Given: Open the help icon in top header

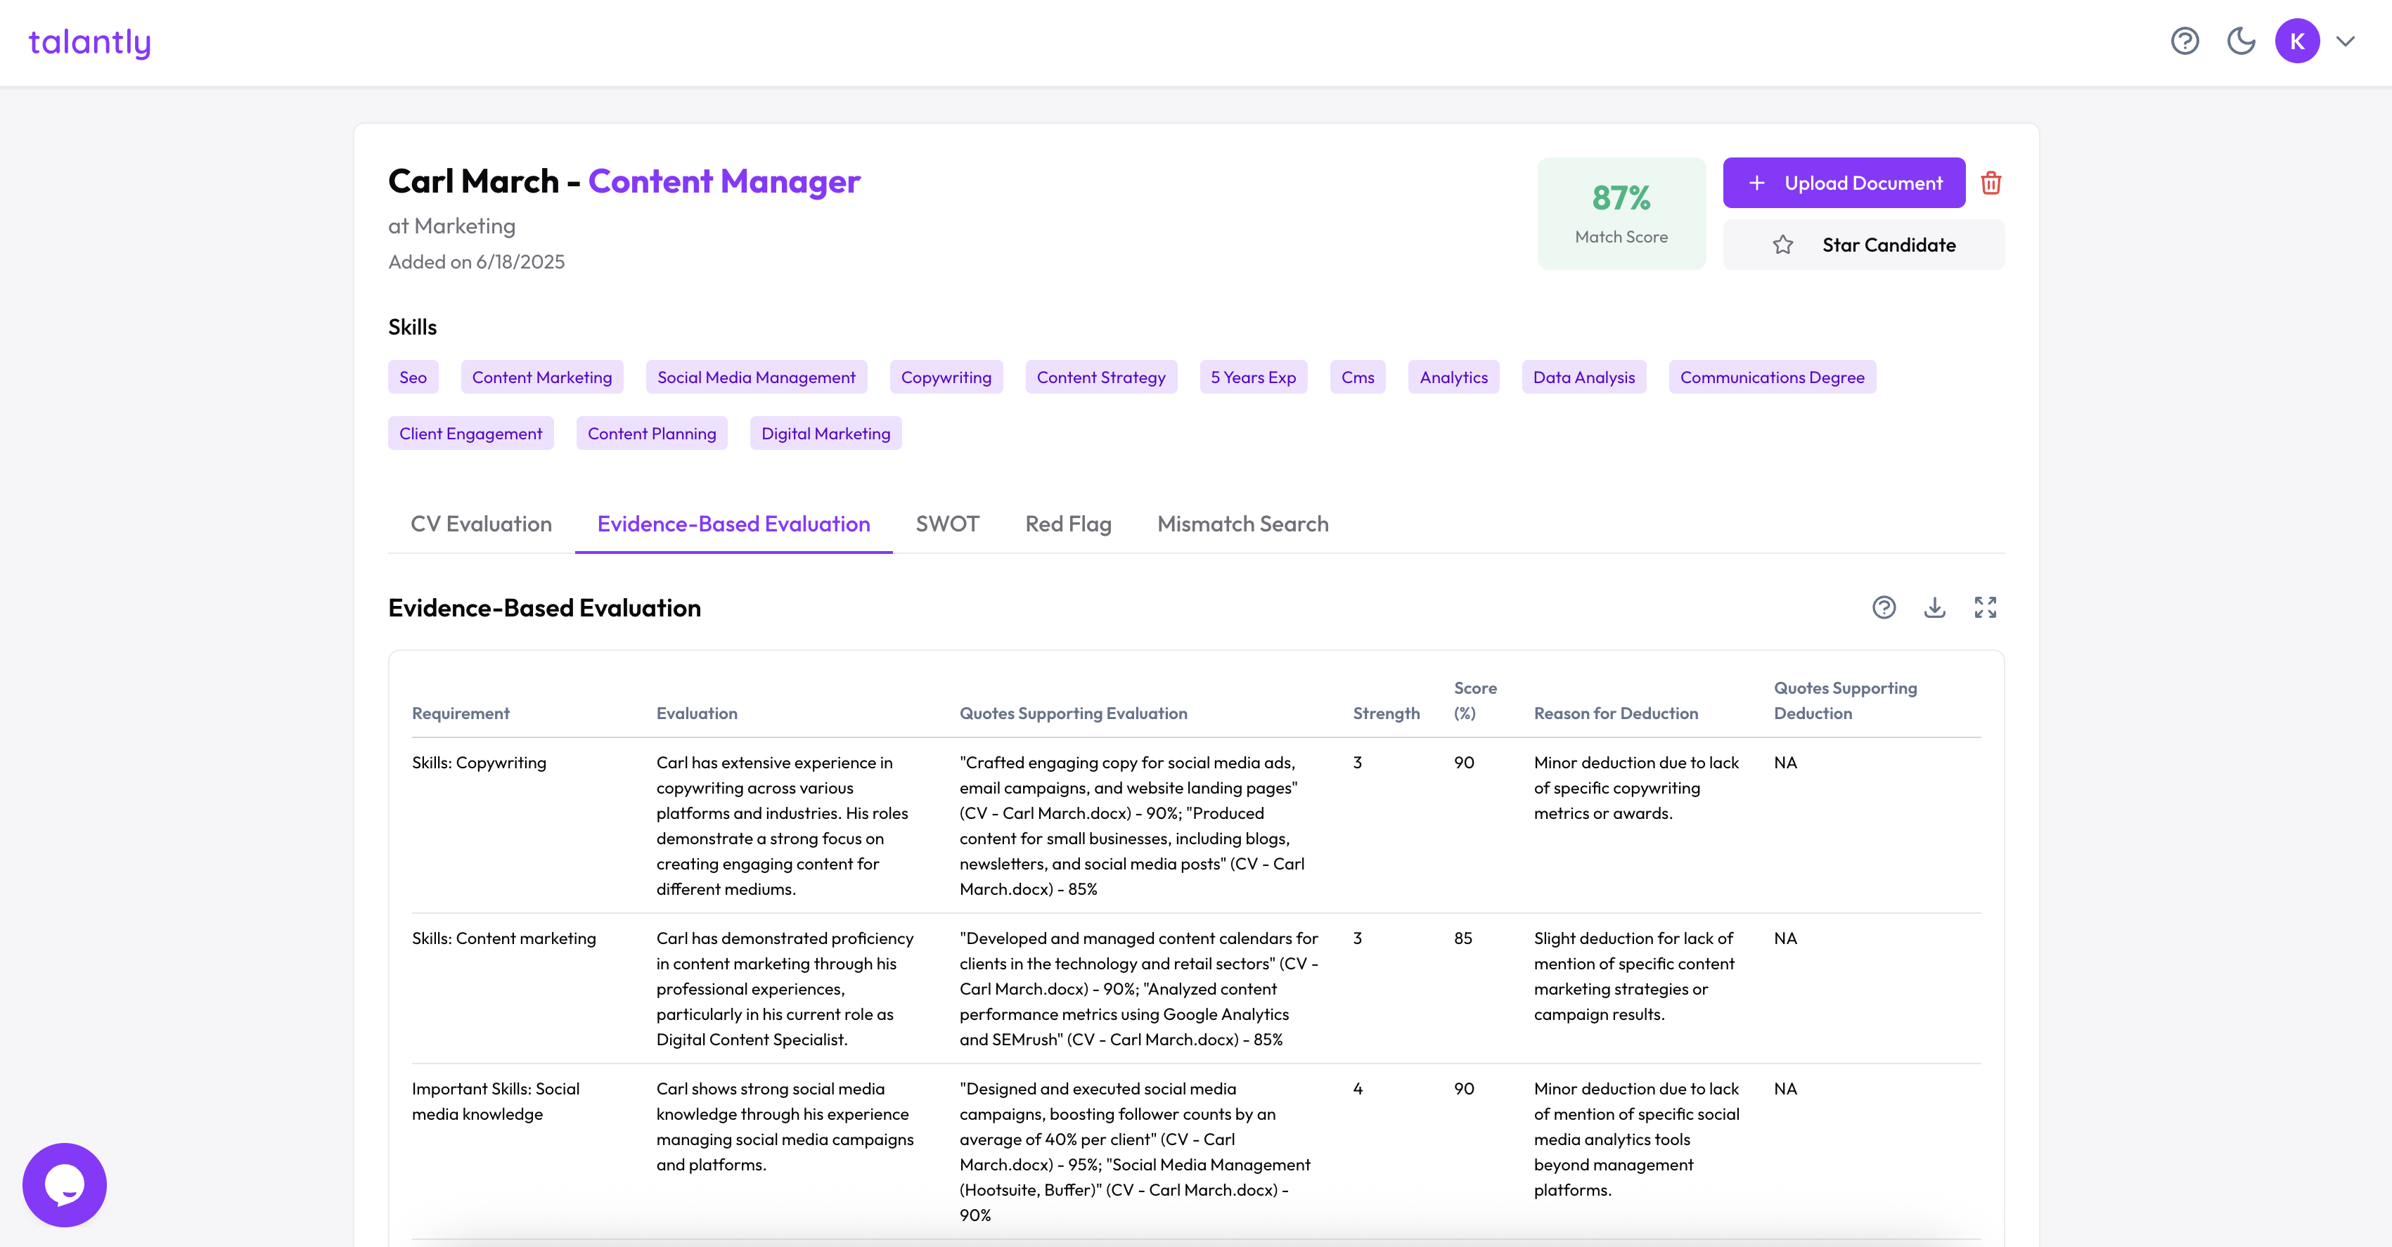Looking at the screenshot, I should (x=2184, y=41).
